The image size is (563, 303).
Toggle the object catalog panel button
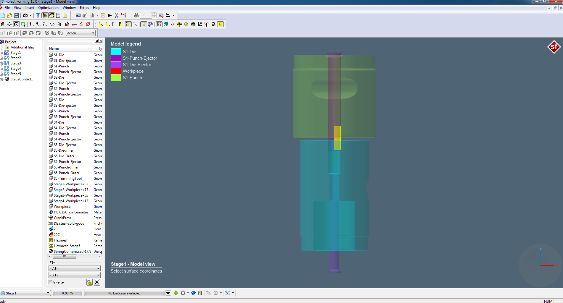(x=52, y=15)
